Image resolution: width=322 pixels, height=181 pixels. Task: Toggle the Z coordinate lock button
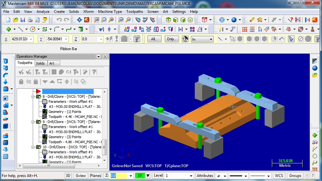(x=76, y=39)
